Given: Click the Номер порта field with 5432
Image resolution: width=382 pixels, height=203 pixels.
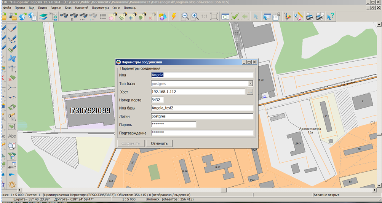Looking at the screenshot, I should [157, 100].
